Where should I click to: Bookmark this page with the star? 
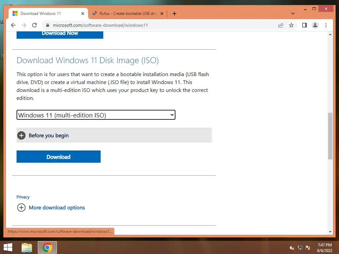(x=291, y=25)
